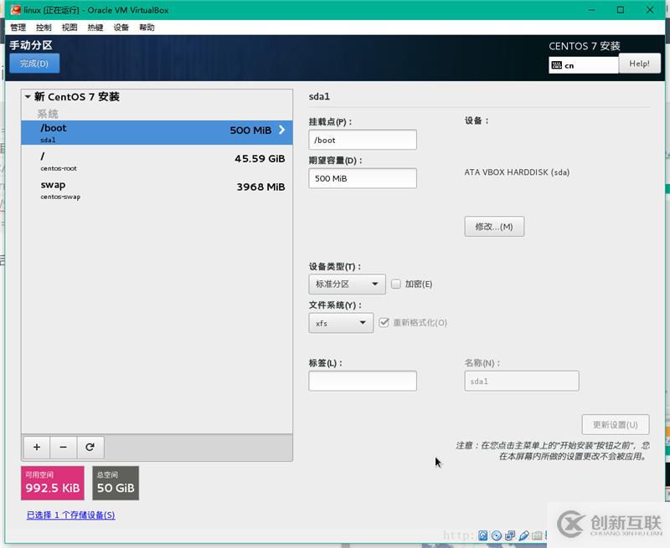Click the /boot mount point input field
670x548 pixels.
tap(362, 139)
